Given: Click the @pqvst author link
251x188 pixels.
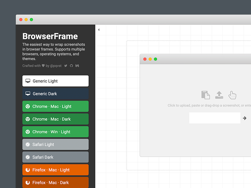Looking at the screenshot, I should pyautogui.click(x=57, y=66).
